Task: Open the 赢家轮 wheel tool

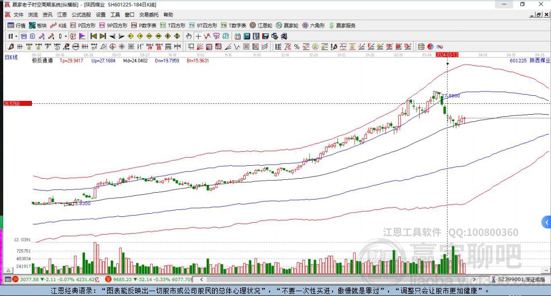Action: click(287, 25)
